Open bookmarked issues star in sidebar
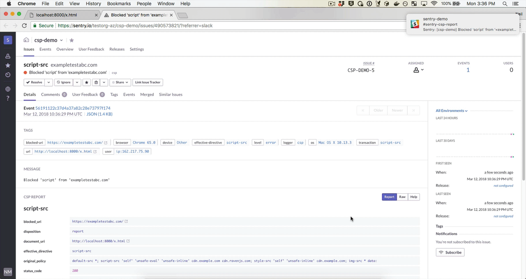The height and width of the screenshot is (279, 526). tap(8, 66)
